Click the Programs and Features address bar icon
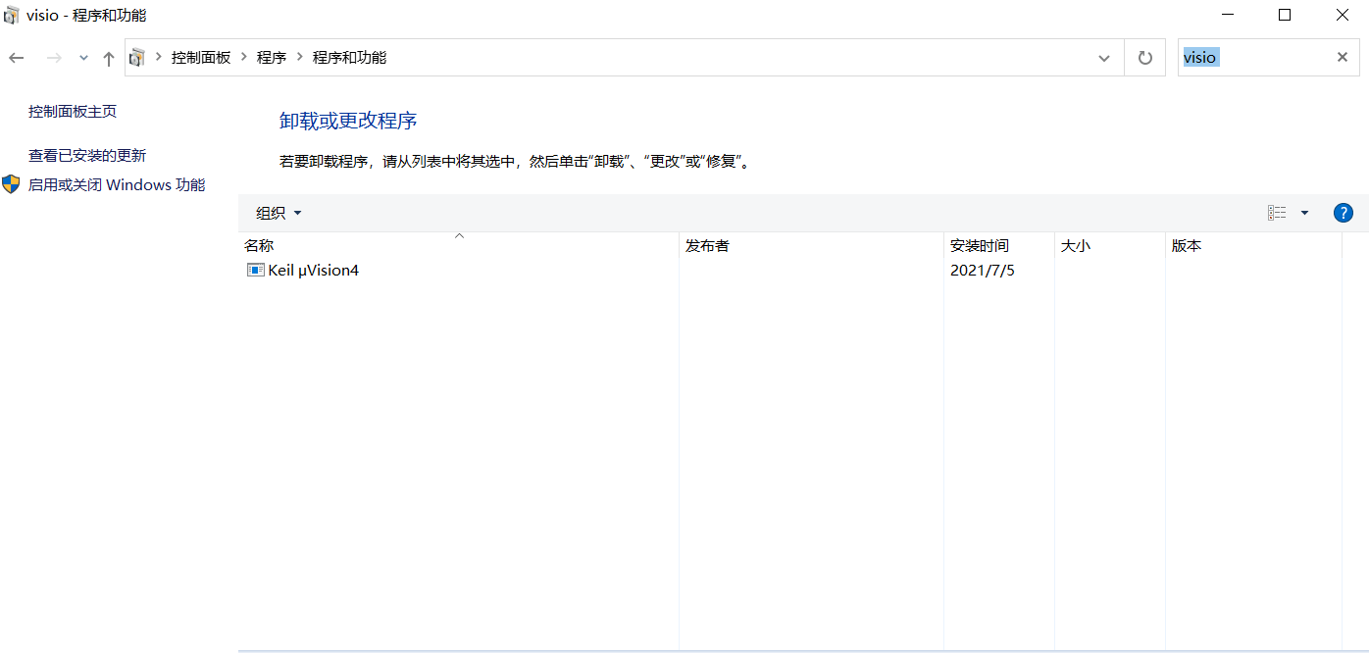The image size is (1369, 653). click(x=137, y=57)
